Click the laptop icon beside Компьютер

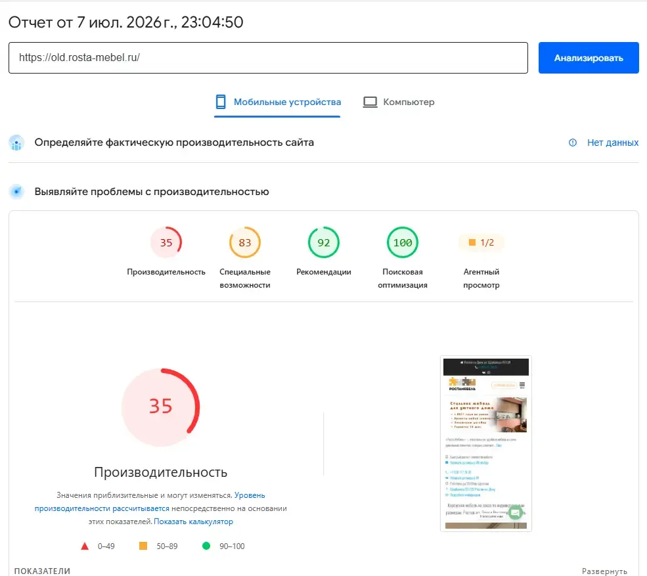[370, 102]
